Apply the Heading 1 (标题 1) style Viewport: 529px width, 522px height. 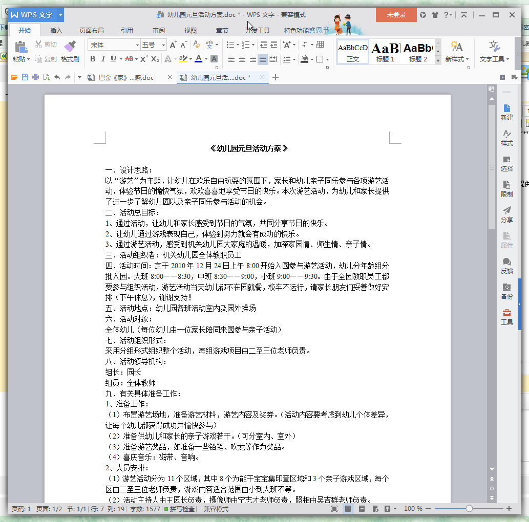(385, 52)
